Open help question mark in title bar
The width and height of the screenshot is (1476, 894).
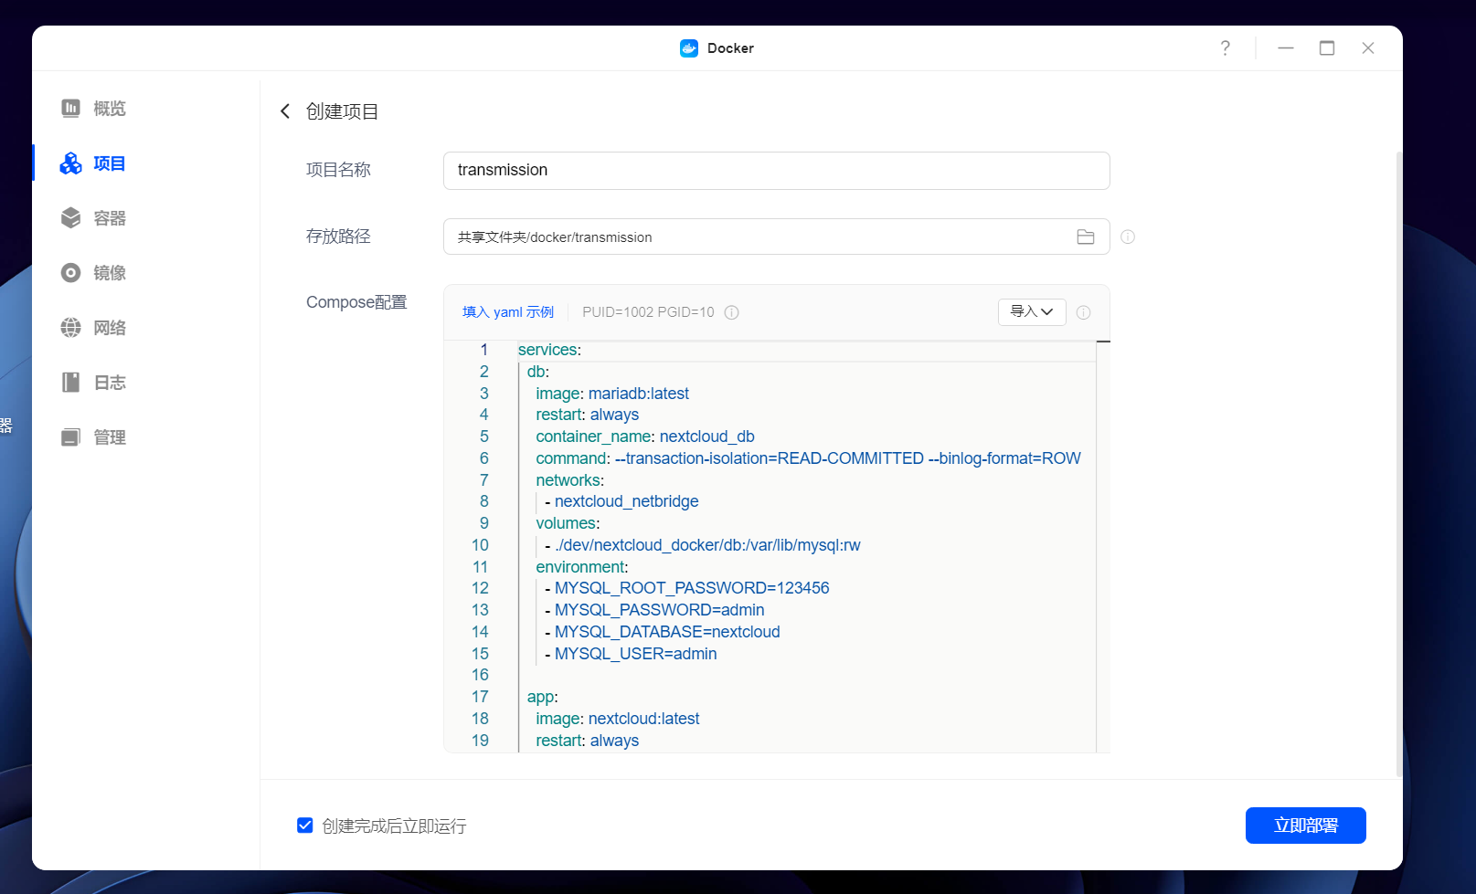pyautogui.click(x=1225, y=48)
